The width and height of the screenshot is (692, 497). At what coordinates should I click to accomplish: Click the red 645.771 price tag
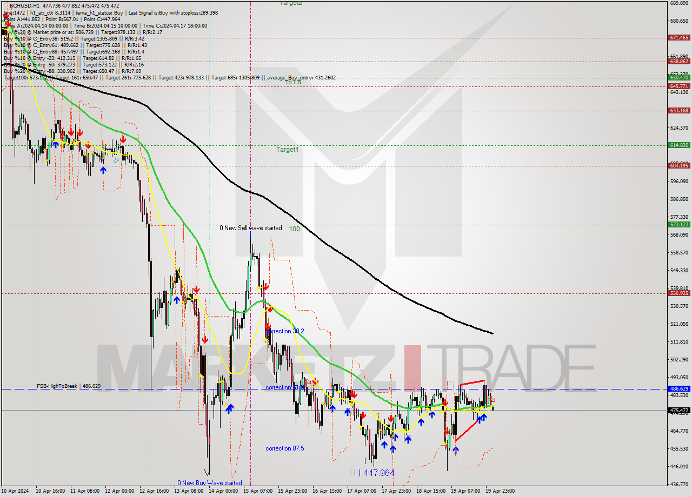coord(679,86)
